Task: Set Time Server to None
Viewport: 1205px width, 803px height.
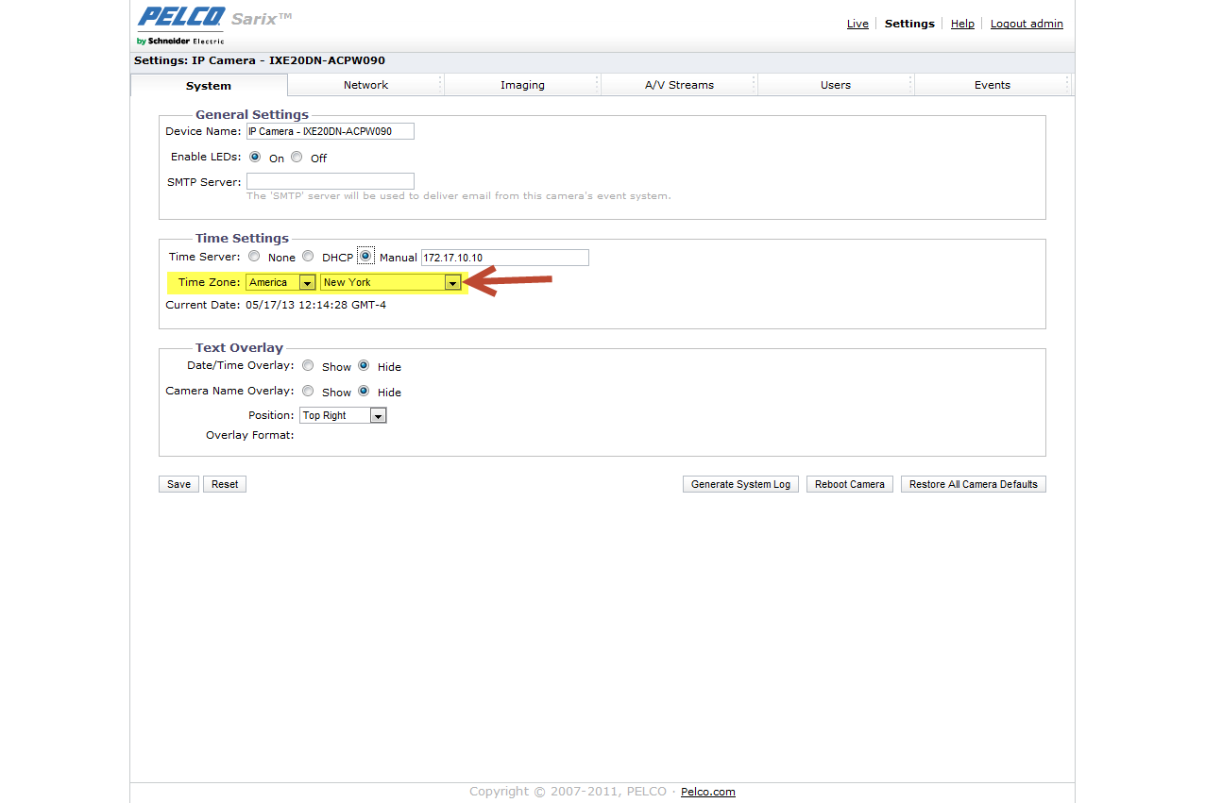Action: tap(254, 257)
